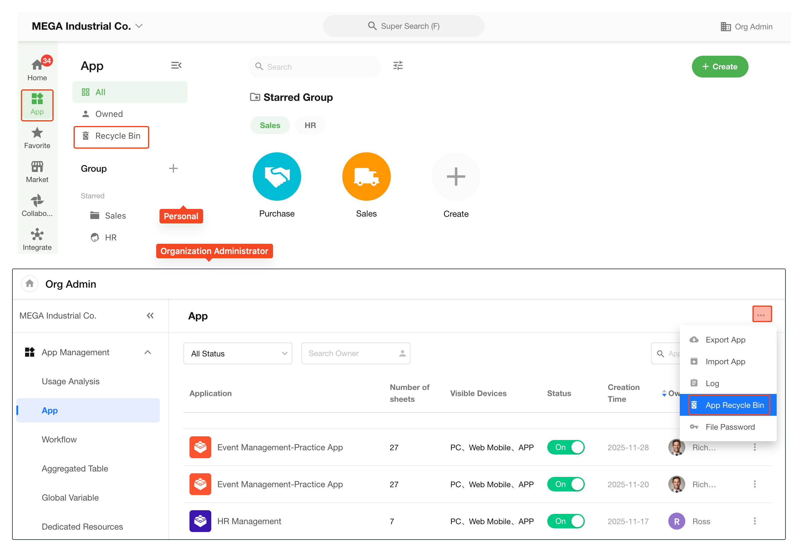
Task: Toggle status of HR Management app
Action: (565, 521)
